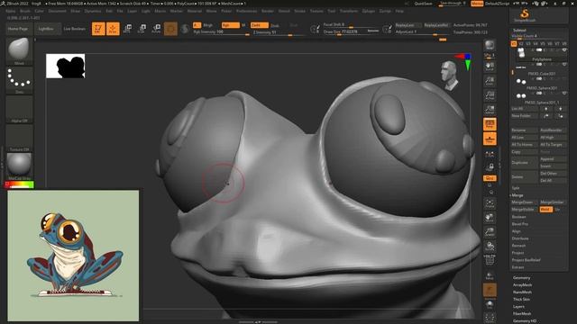Image resolution: width=577 pixels, height=324 pixels.
Task: Open the Texture menu
Action: [316, 11]
